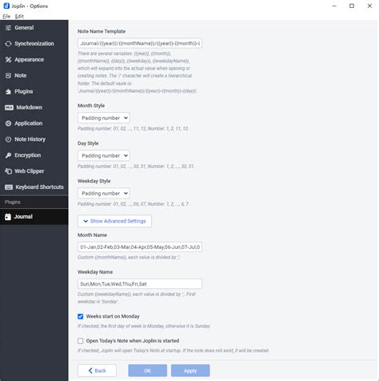Open the Weekday Style dropdown
379x381 pixels.
(x=104, y=193)
